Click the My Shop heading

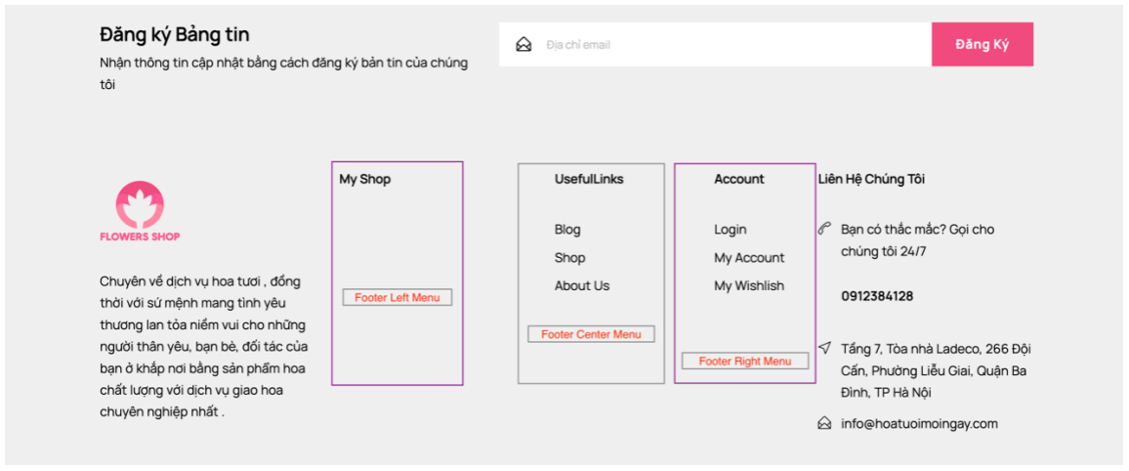(x=365, y=179)
